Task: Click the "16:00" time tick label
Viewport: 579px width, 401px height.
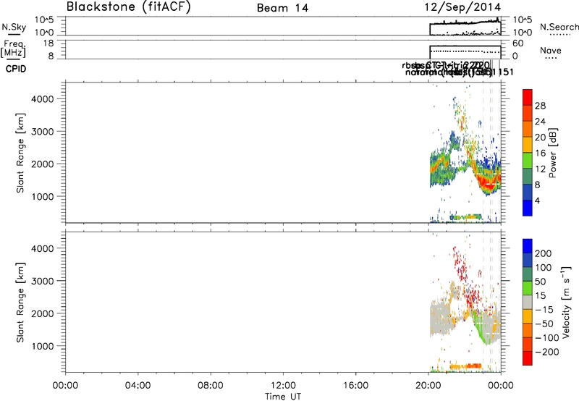Action: tap(355, 386)
